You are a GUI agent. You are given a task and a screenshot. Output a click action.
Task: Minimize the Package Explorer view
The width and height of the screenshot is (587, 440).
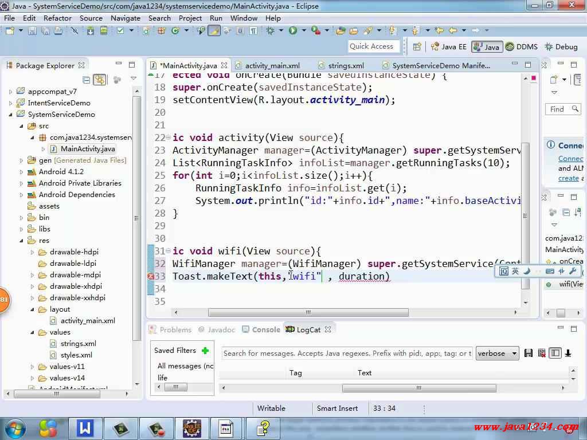coord(119,64)
